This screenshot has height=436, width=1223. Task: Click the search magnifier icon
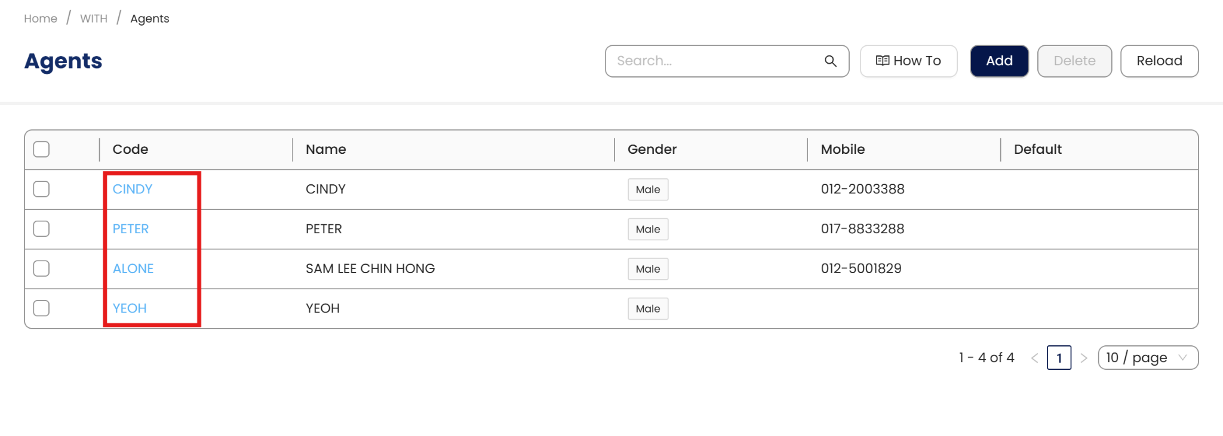[x=830, y=61]
